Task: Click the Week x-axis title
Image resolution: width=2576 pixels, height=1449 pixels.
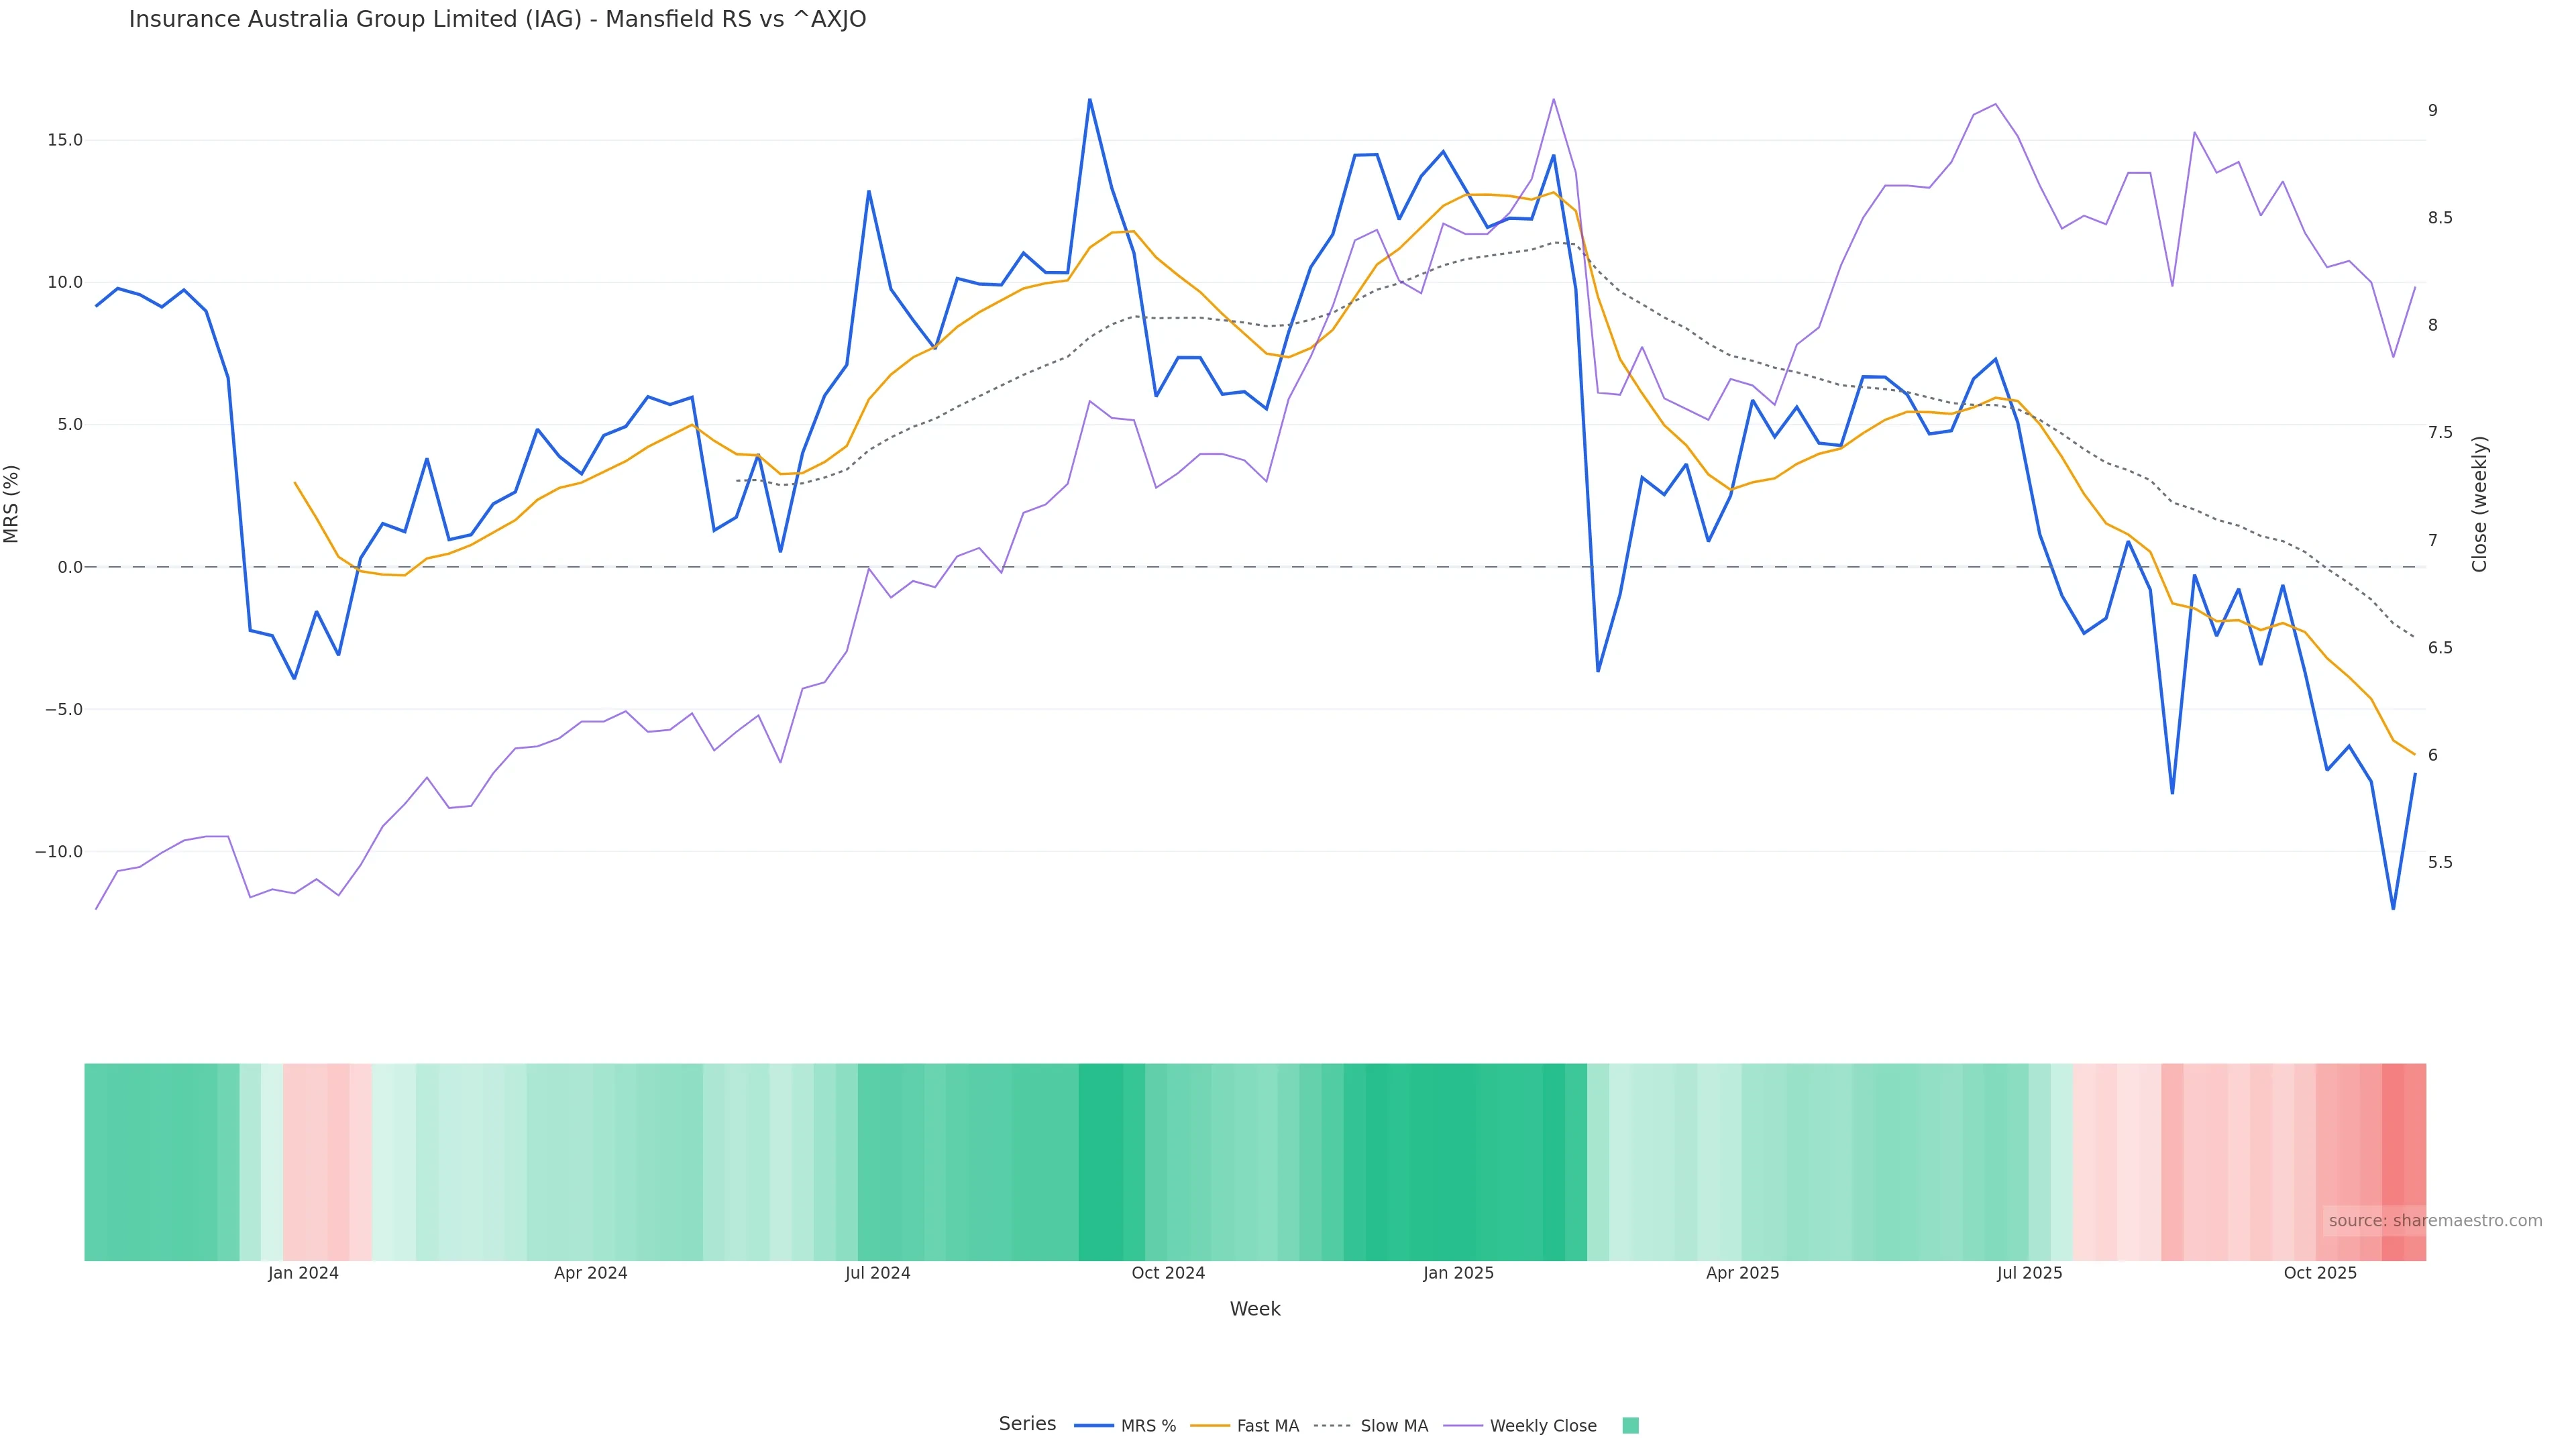Action: click(1255, 1309)
